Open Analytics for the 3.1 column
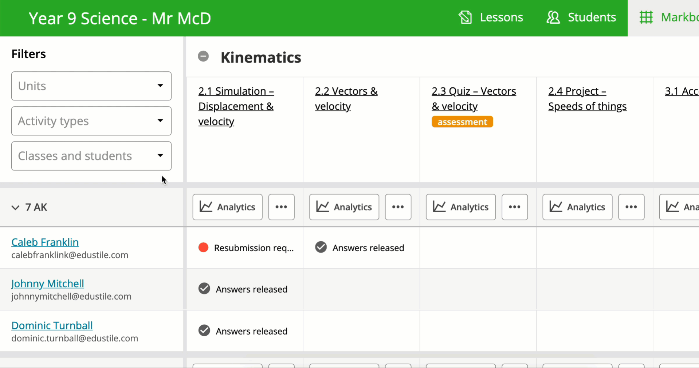The image size is (699, 368). click(x=679, y=207)
